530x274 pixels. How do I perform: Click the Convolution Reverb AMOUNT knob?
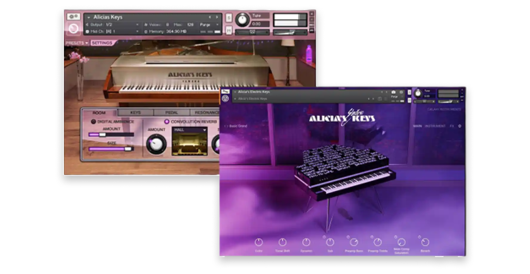[156, 144]
